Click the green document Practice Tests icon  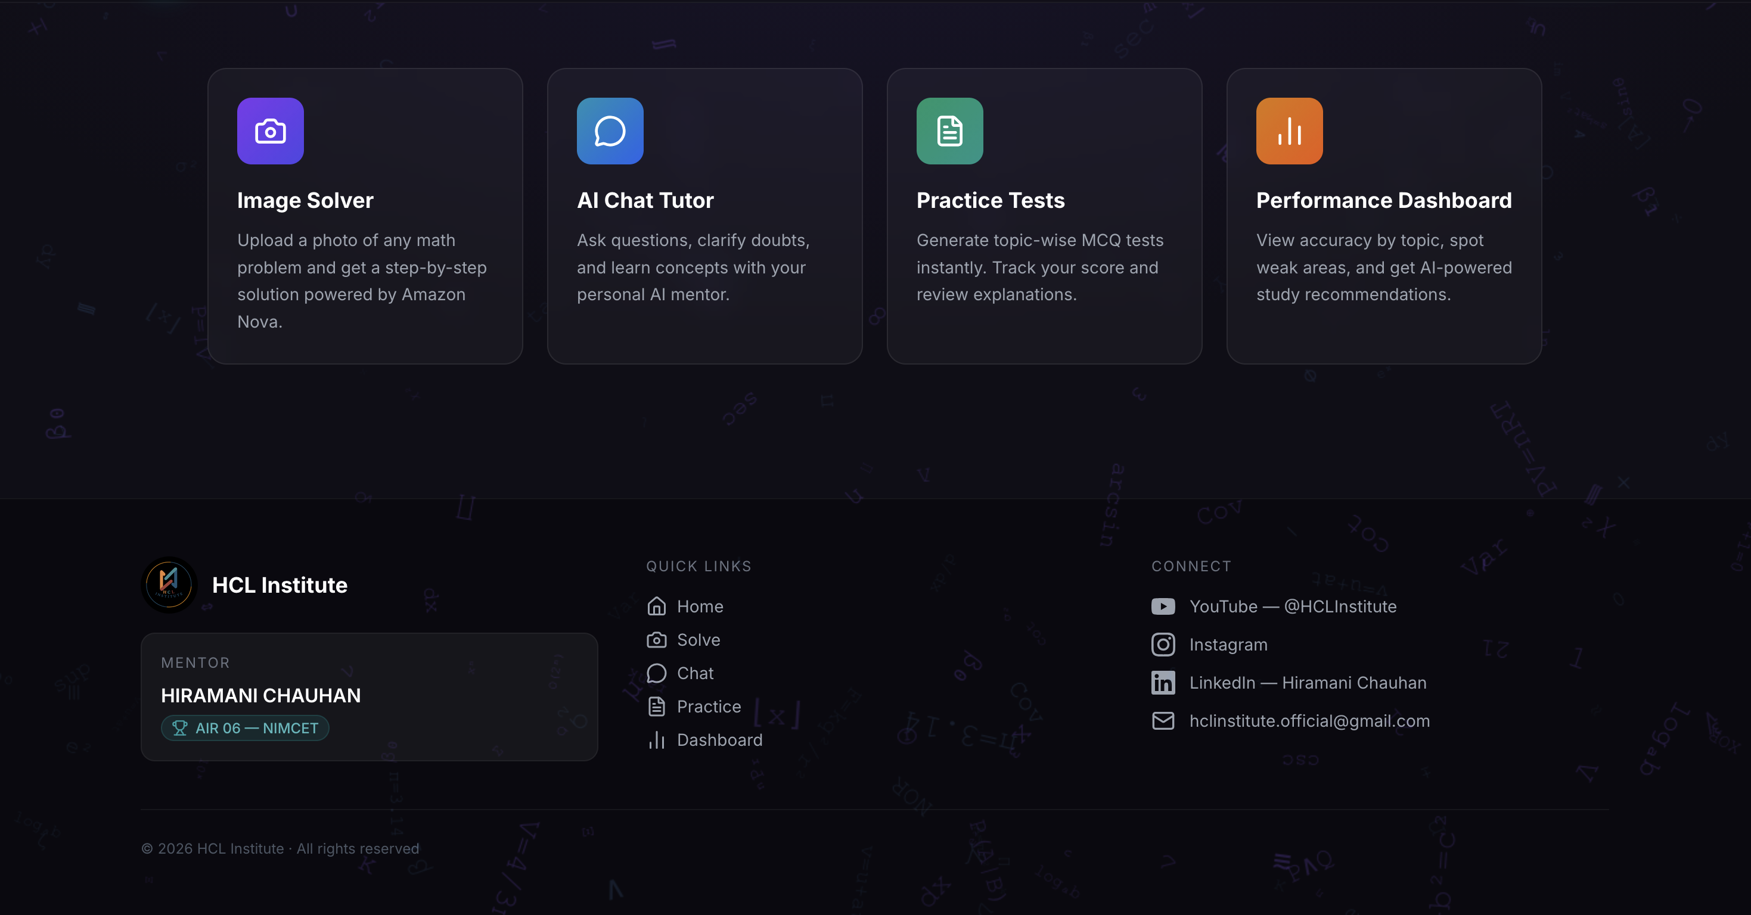click(x=949, y=131)
